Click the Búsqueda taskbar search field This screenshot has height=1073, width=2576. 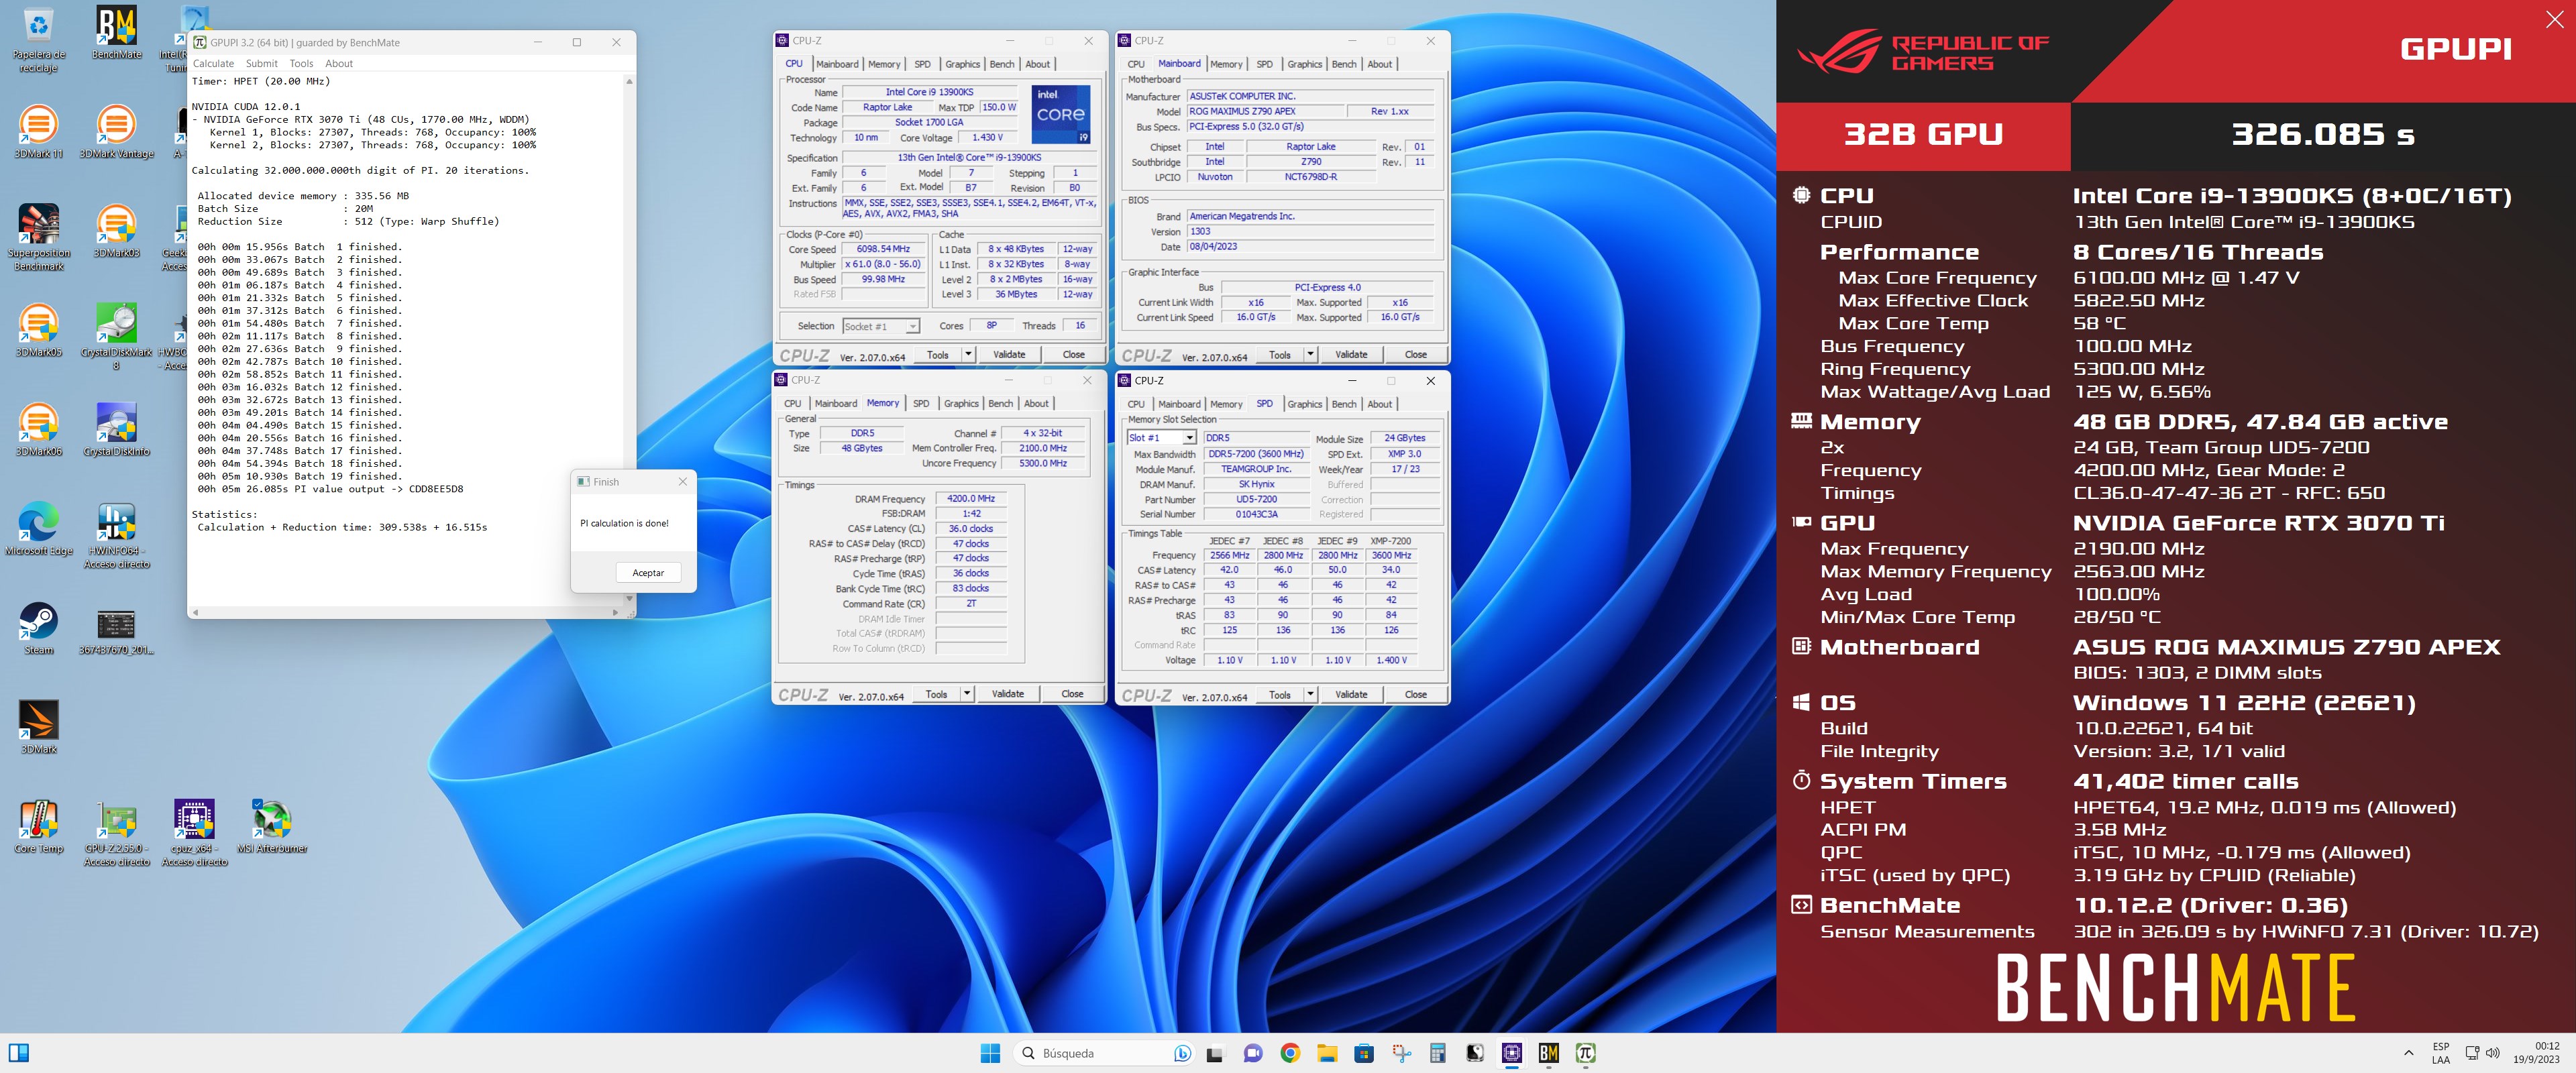(x=1104, y=1053)
